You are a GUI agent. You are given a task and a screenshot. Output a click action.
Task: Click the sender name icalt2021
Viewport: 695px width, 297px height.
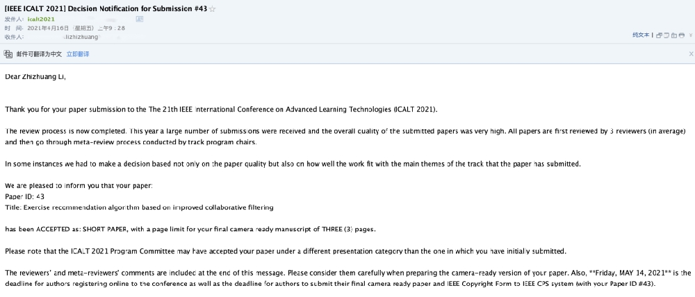(41, 19)
